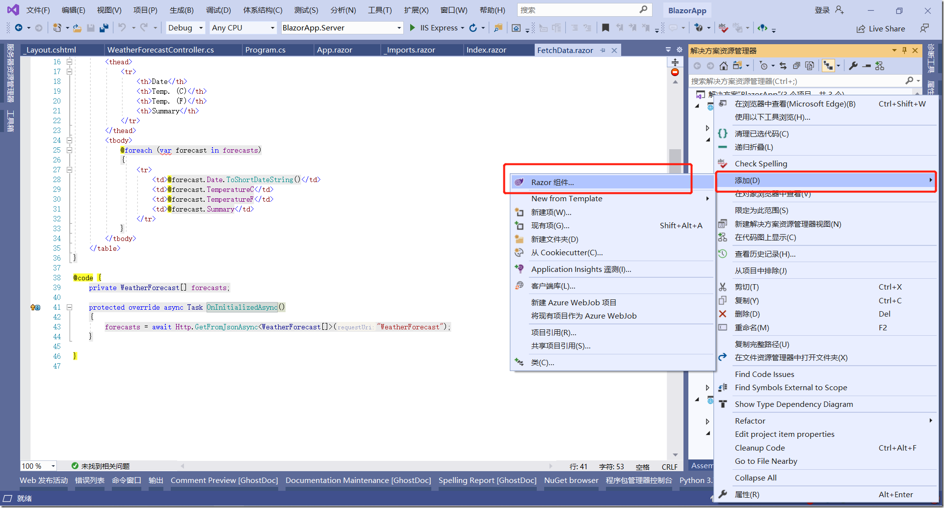Open editor tab settings gear icon
The image size is (944, 508).
[x=680, y=50]
